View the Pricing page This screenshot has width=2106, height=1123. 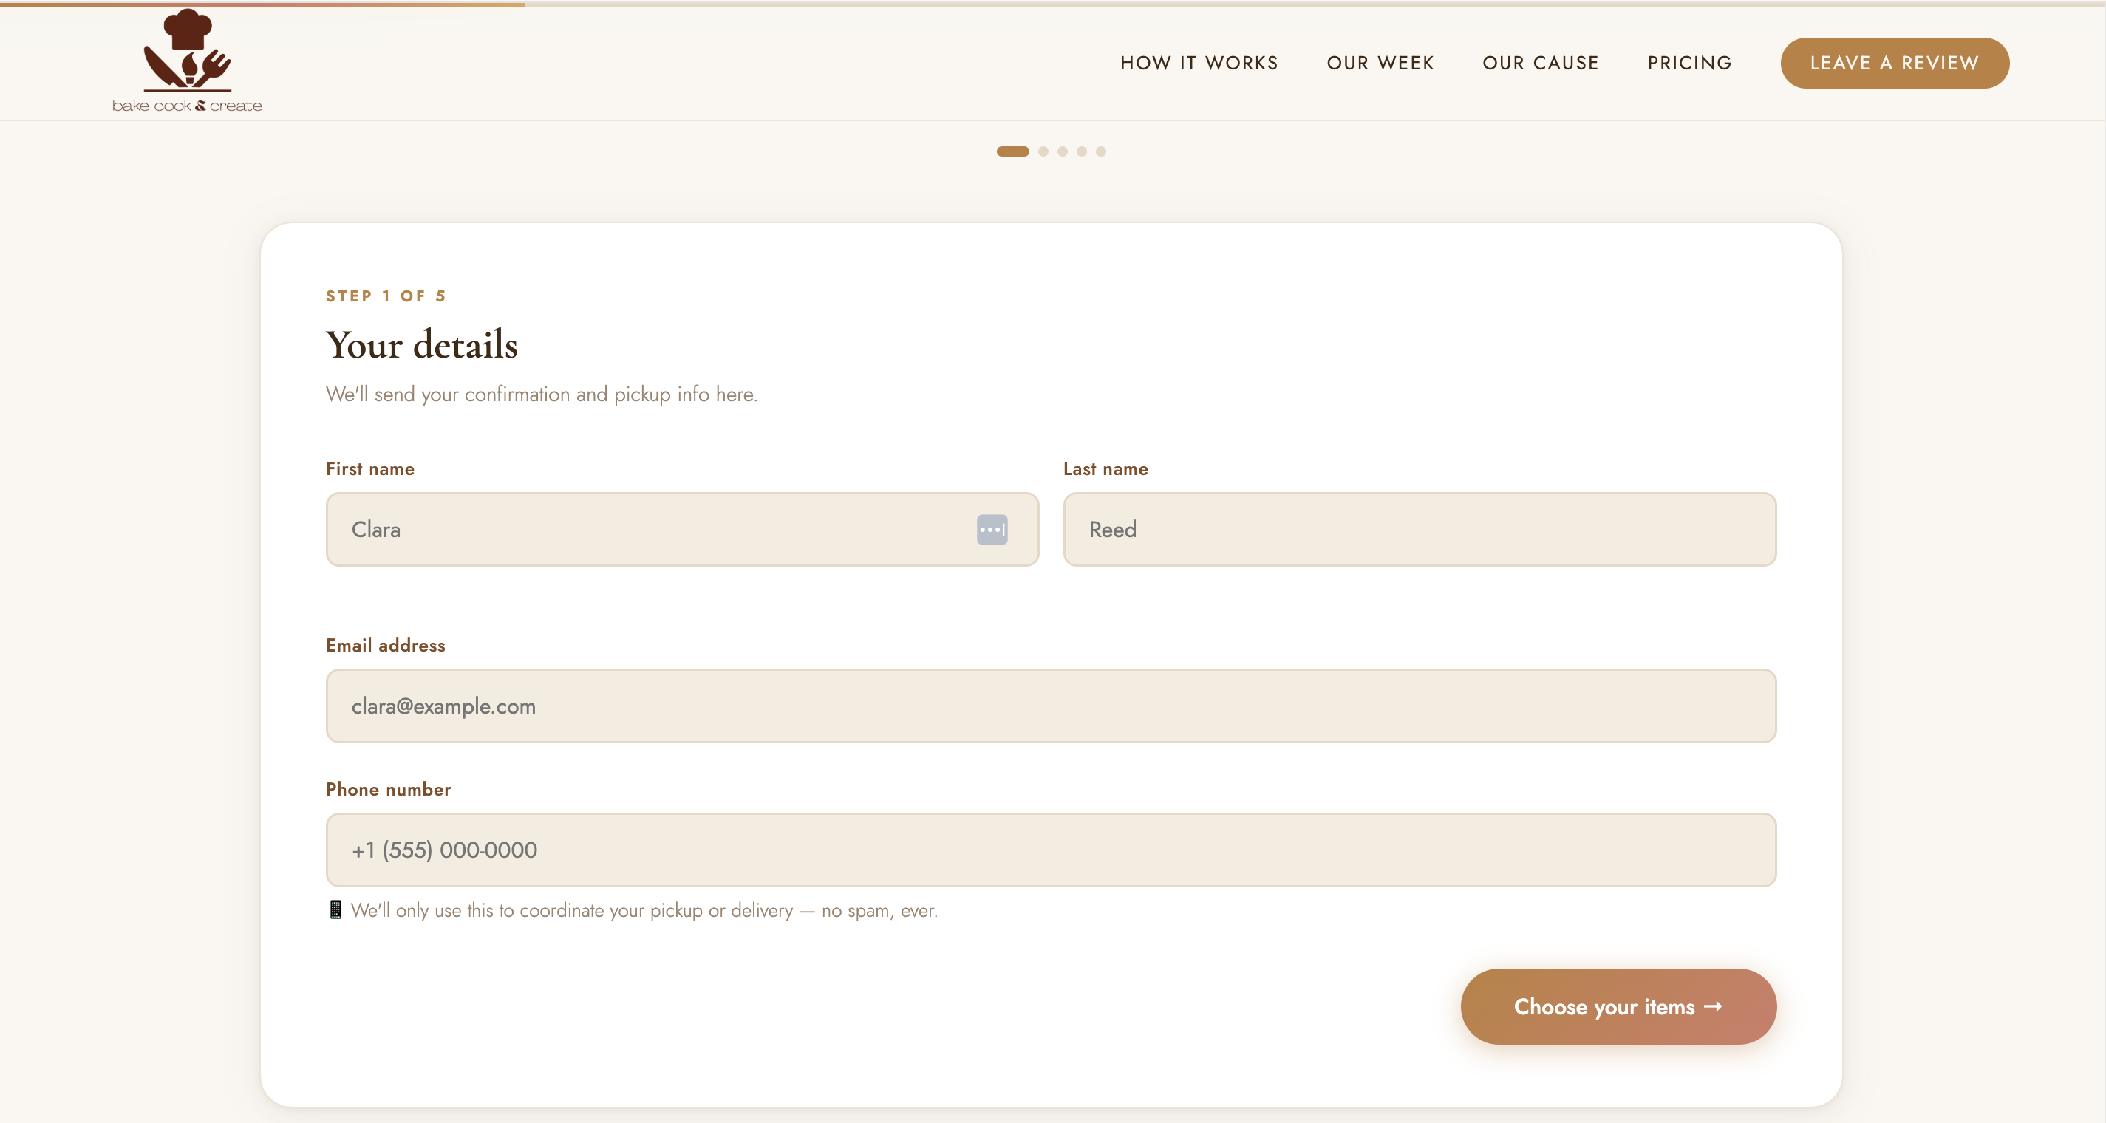1689,63
